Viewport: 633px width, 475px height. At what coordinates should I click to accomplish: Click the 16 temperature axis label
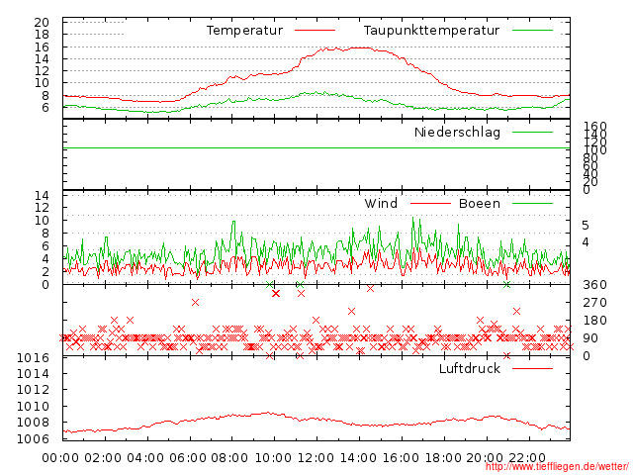click(x=42, y=47)
